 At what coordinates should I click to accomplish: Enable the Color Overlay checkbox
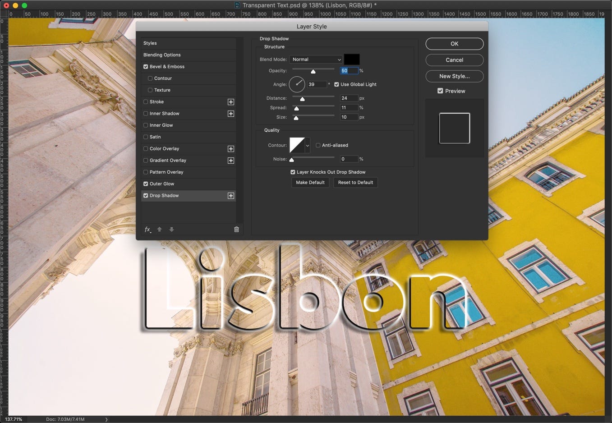pos(146,149)
